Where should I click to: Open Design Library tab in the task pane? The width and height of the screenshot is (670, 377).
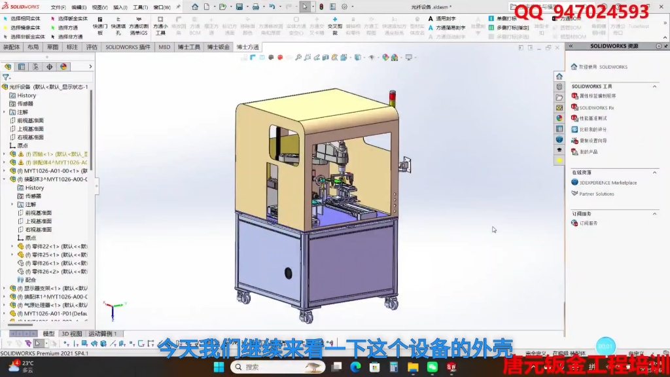point(559,87)
